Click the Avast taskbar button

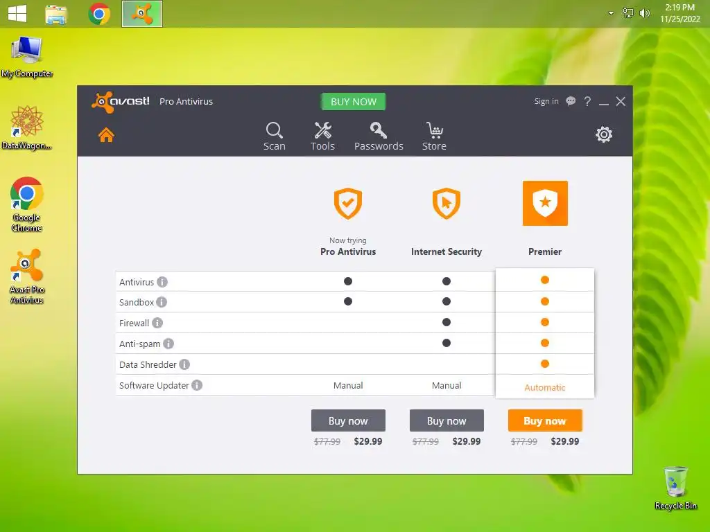[x=141, y=14]
